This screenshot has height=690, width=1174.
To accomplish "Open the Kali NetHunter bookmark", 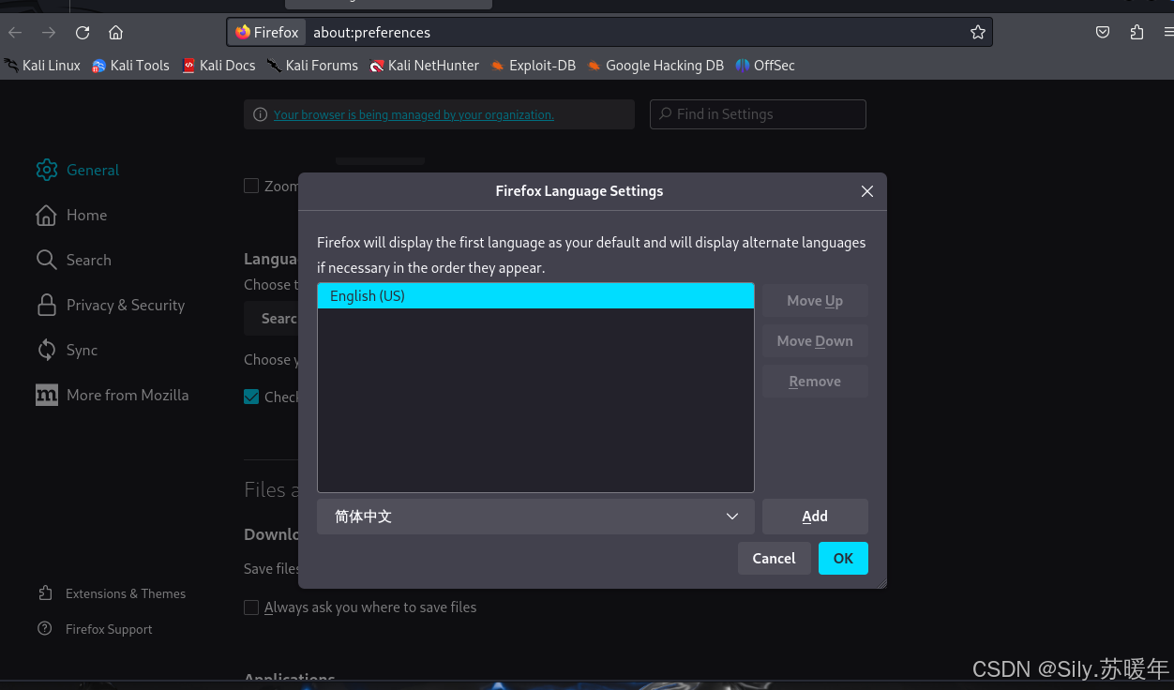I will [x=424, y=66].
